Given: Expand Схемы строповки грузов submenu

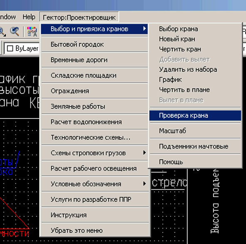Looking at the screenshot, I should 94,153.
